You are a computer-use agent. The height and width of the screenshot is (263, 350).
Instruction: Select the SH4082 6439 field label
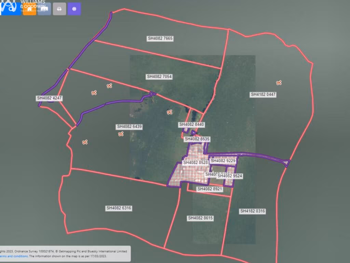(x=129, y=127)
